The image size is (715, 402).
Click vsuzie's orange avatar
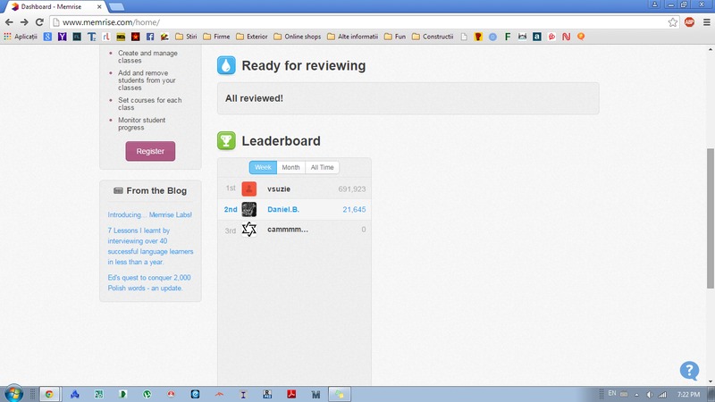click(249, 188)
